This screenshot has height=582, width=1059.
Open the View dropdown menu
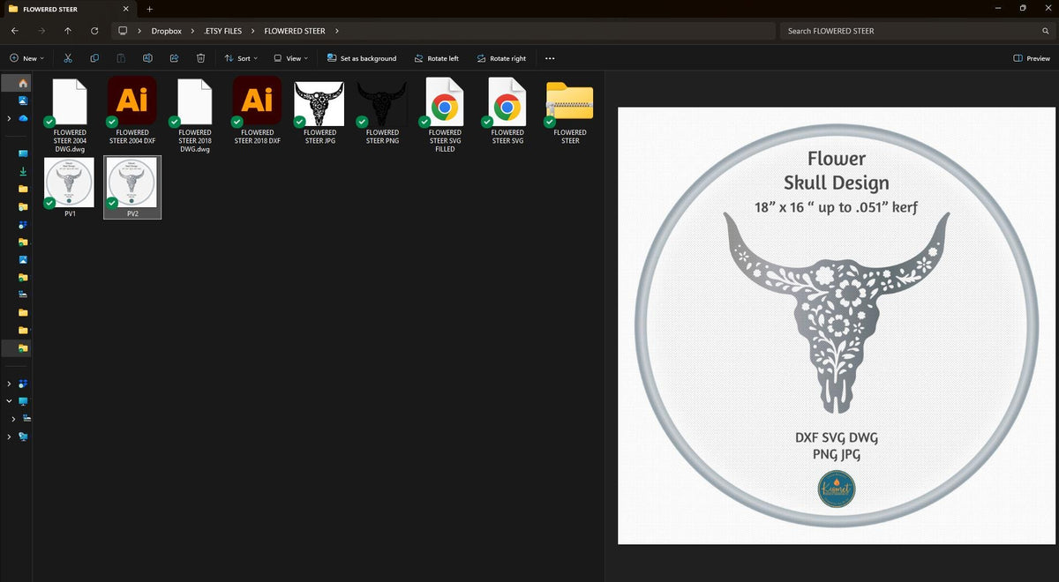(290, 58)
